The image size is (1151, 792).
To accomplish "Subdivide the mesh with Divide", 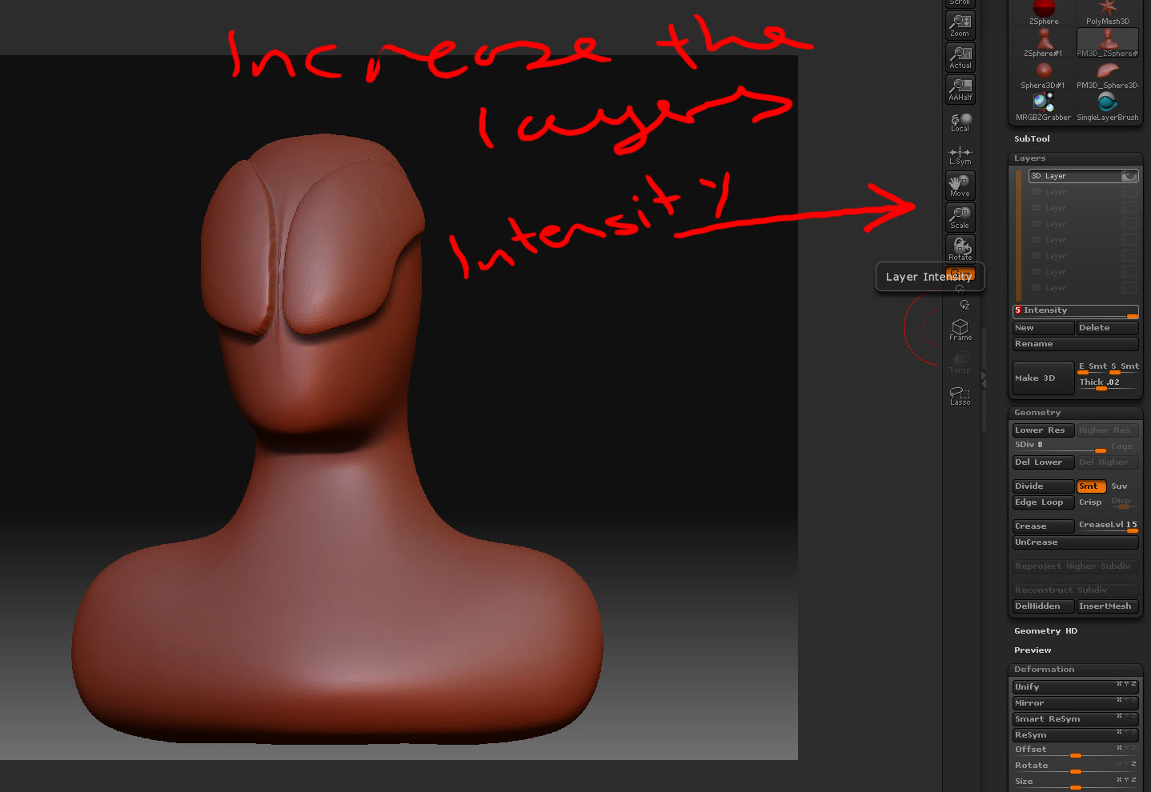I will [x=1043, y=486].
